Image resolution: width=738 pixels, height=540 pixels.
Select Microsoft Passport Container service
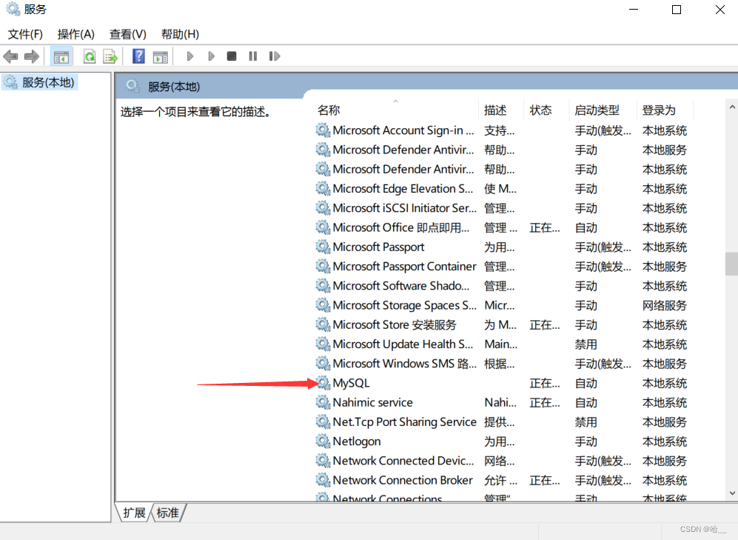[x=404, y=267]
